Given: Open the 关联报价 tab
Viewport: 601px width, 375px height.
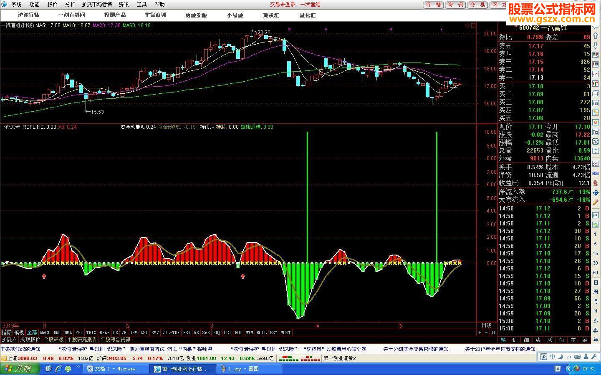Looking at the screenshot, I should click(30, 340).
